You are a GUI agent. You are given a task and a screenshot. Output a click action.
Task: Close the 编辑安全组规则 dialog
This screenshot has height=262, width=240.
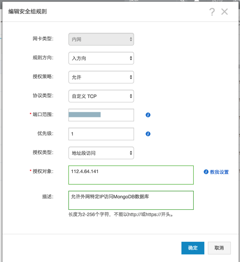click(225, 12)
